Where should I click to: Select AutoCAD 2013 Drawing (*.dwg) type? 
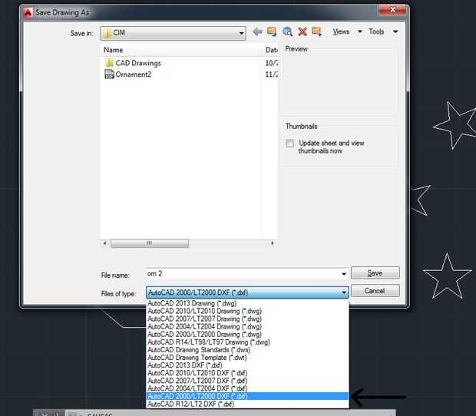point(247,303)
